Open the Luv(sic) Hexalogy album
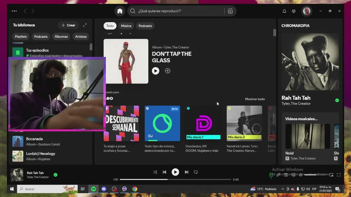The width and height of the screenshot is (351, 197). click(51, 156)
